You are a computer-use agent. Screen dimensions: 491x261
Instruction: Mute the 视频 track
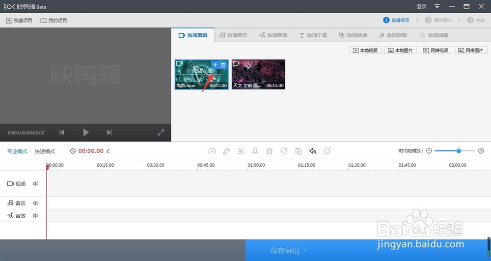click(x=36, y=183)
